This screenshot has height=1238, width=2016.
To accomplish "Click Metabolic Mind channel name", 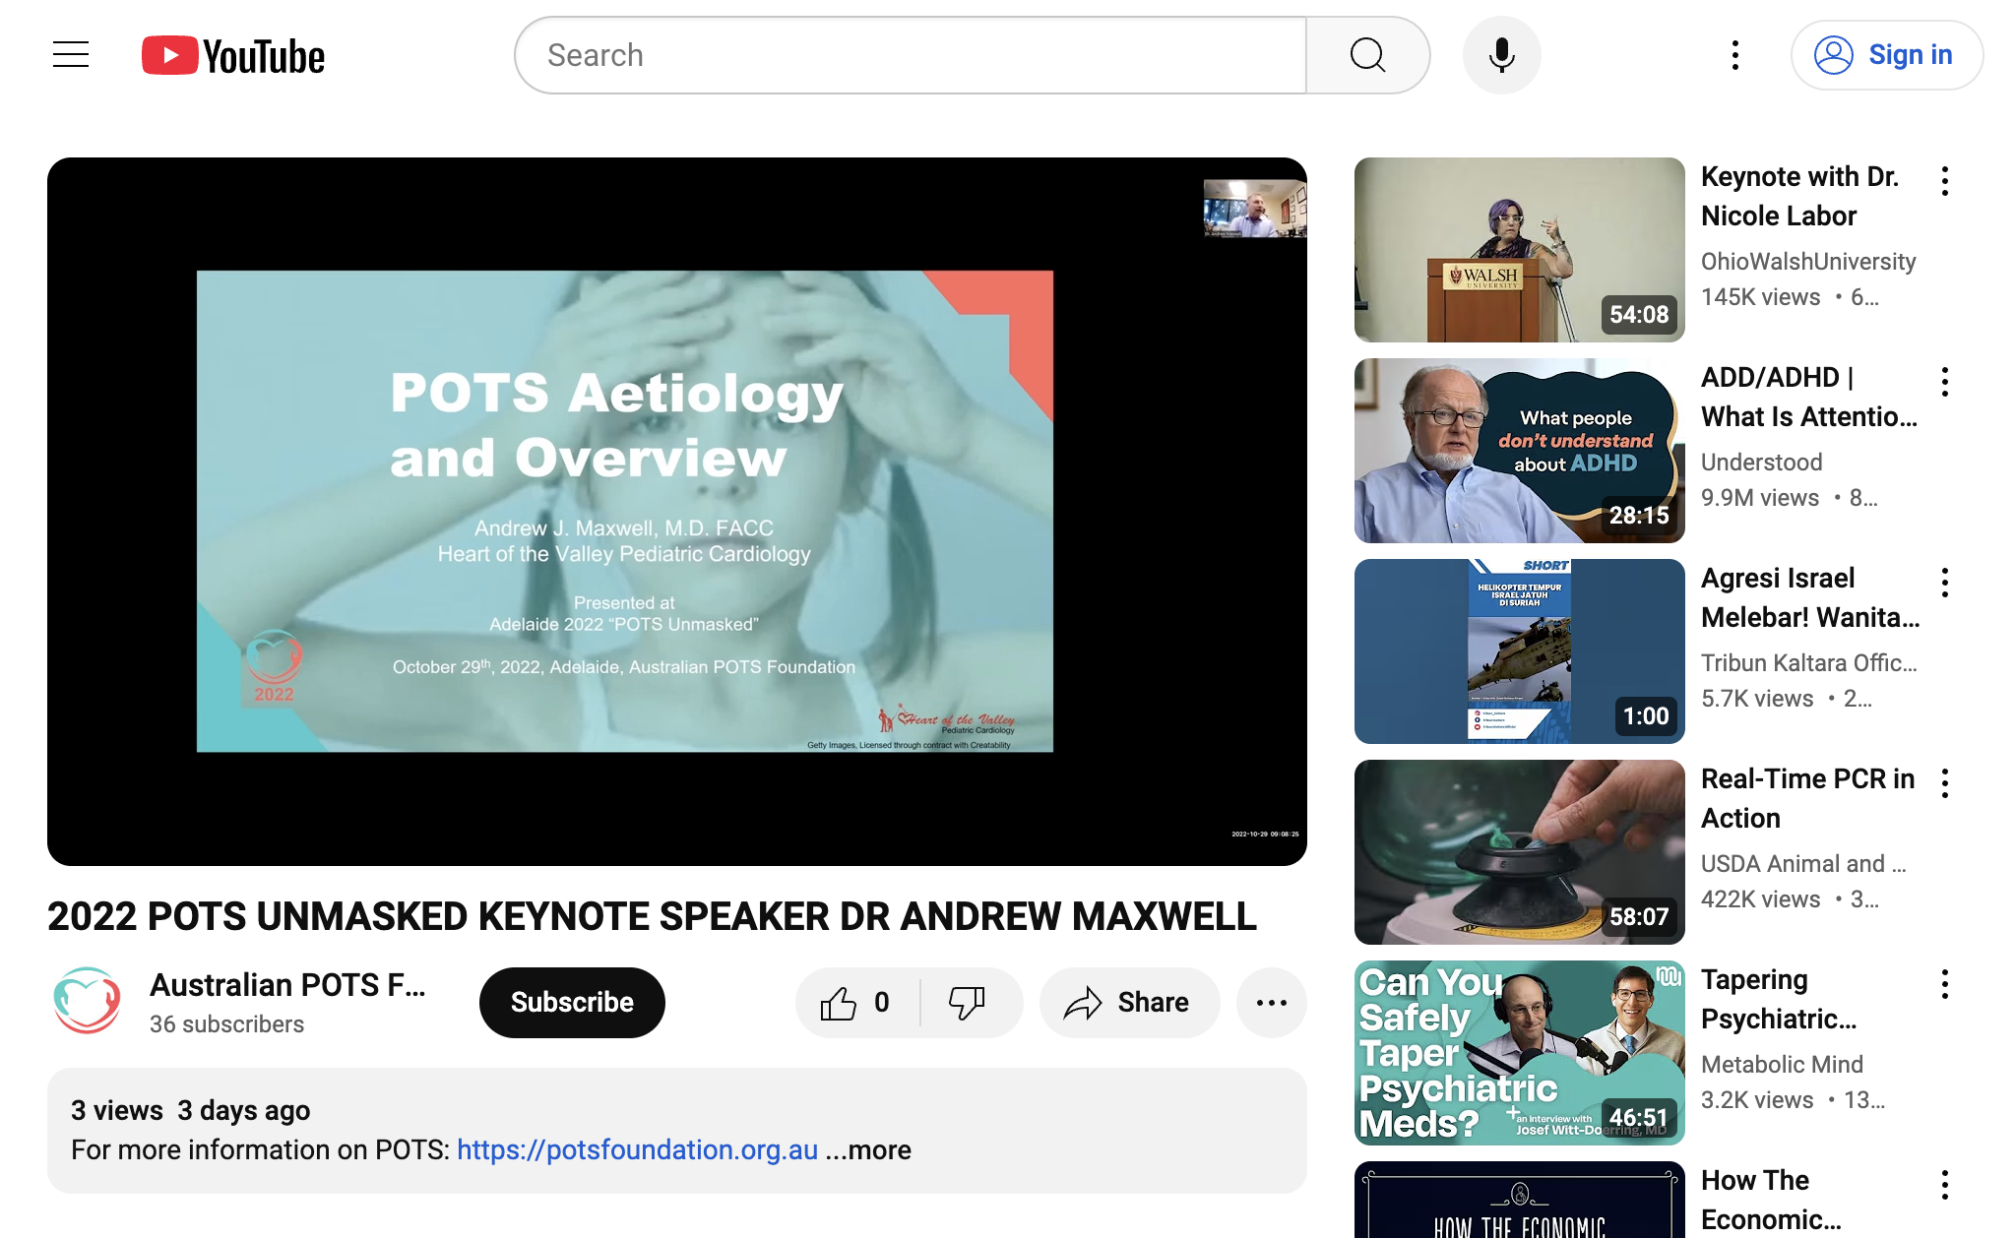I will coord(1782,1065).
